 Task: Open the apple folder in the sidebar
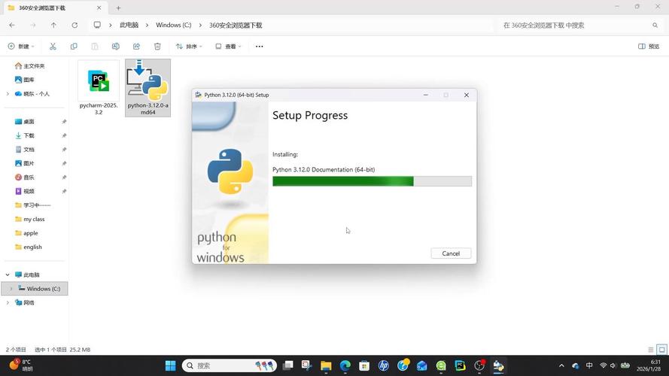click(x=26, y=233)
